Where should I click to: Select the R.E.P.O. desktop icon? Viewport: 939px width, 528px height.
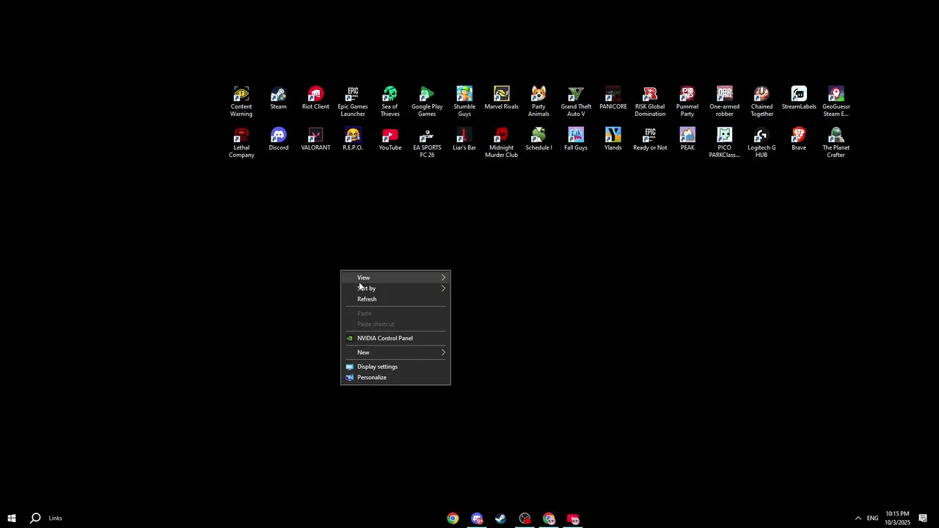click(x=353, y=139)
